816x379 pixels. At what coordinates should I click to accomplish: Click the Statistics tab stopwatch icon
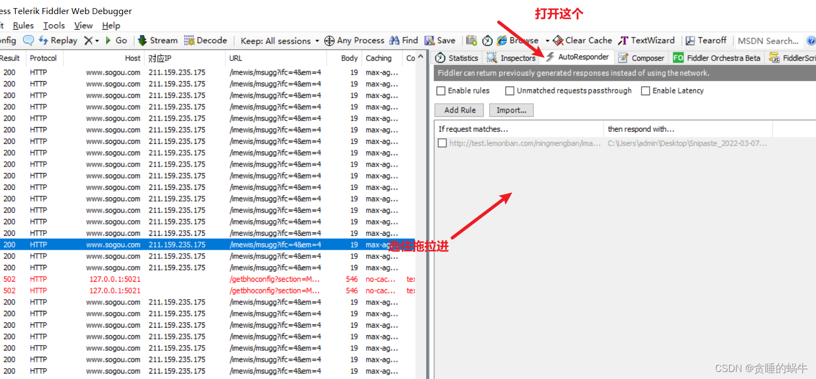[x=440, y=58]
